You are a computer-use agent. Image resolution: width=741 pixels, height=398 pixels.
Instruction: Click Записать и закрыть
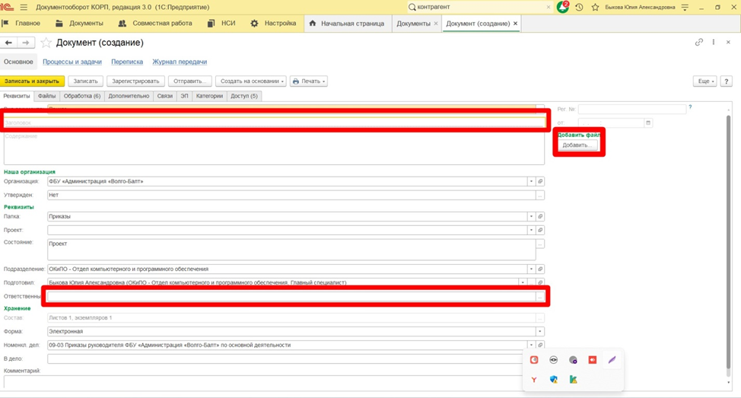[x=32, y=81]
